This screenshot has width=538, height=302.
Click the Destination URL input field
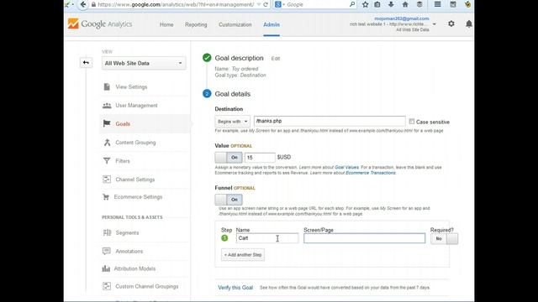(x=330, y=121)
